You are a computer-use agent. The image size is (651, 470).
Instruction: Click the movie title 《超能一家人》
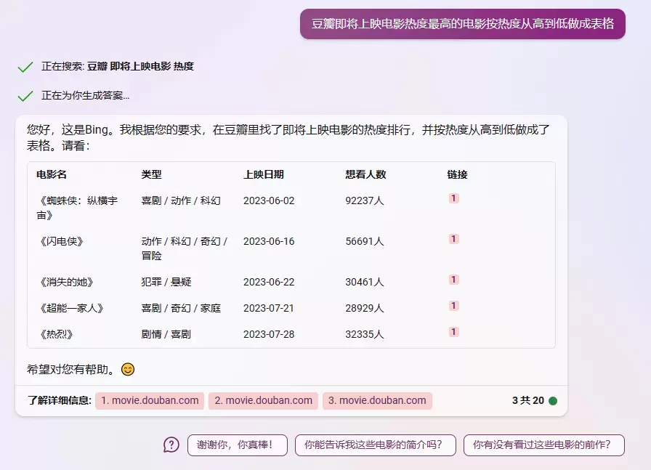(72, 308)
